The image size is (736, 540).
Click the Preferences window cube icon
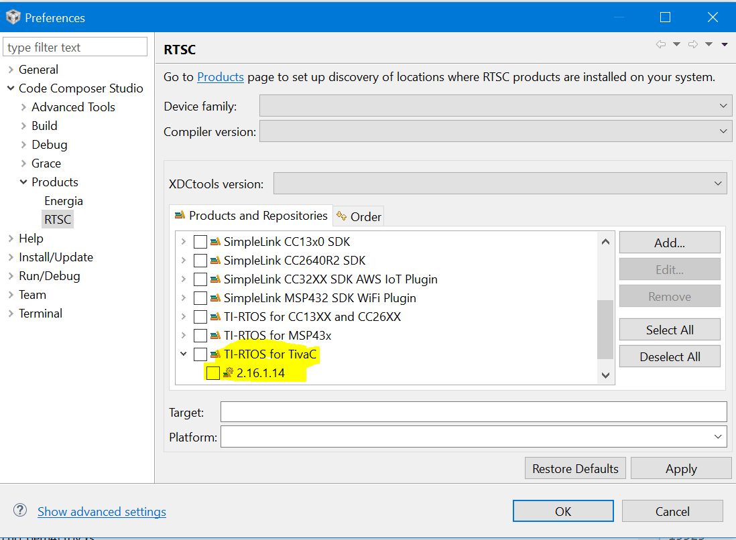(13, 17)
